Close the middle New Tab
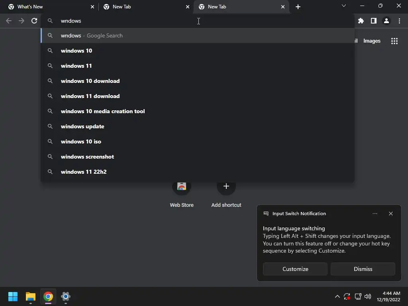 tap(188, 7)
